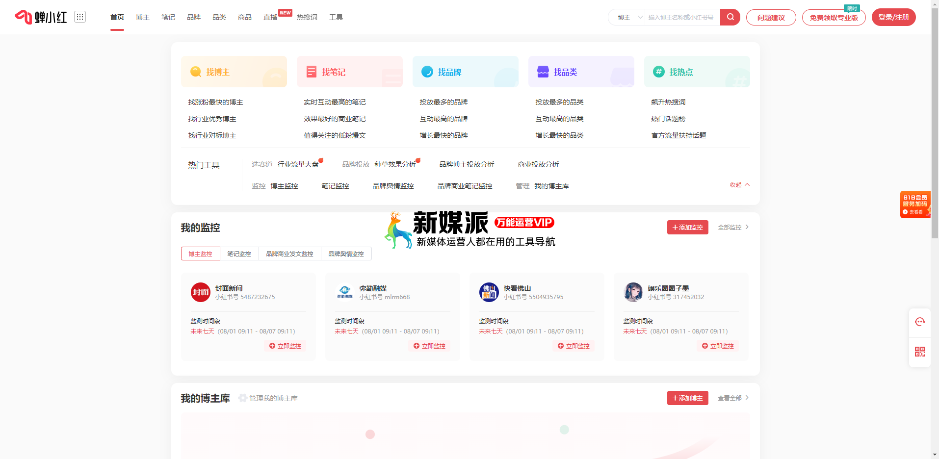
Task: Click the 找笔记 red note icon
Action: pyautogui.click(x=312, y=72)
